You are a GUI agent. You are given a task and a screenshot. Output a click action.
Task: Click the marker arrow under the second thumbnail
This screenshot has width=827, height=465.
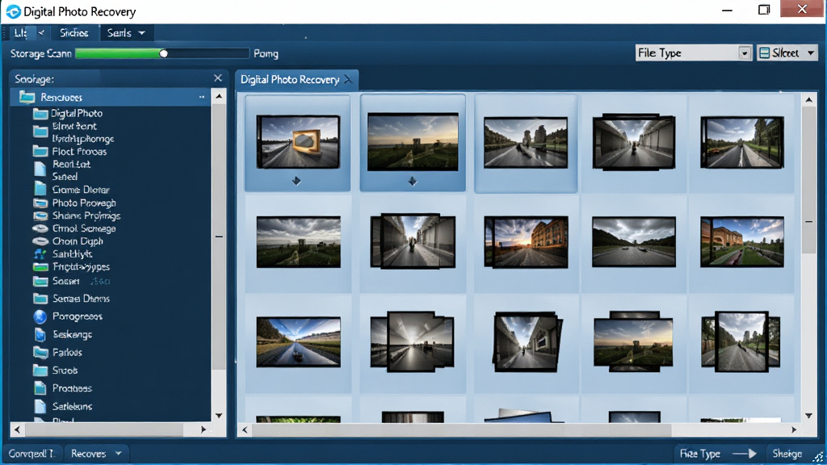click(413, 182)
